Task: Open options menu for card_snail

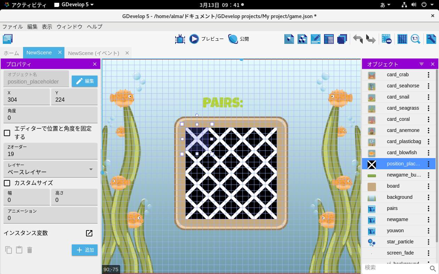Action: 429,97
